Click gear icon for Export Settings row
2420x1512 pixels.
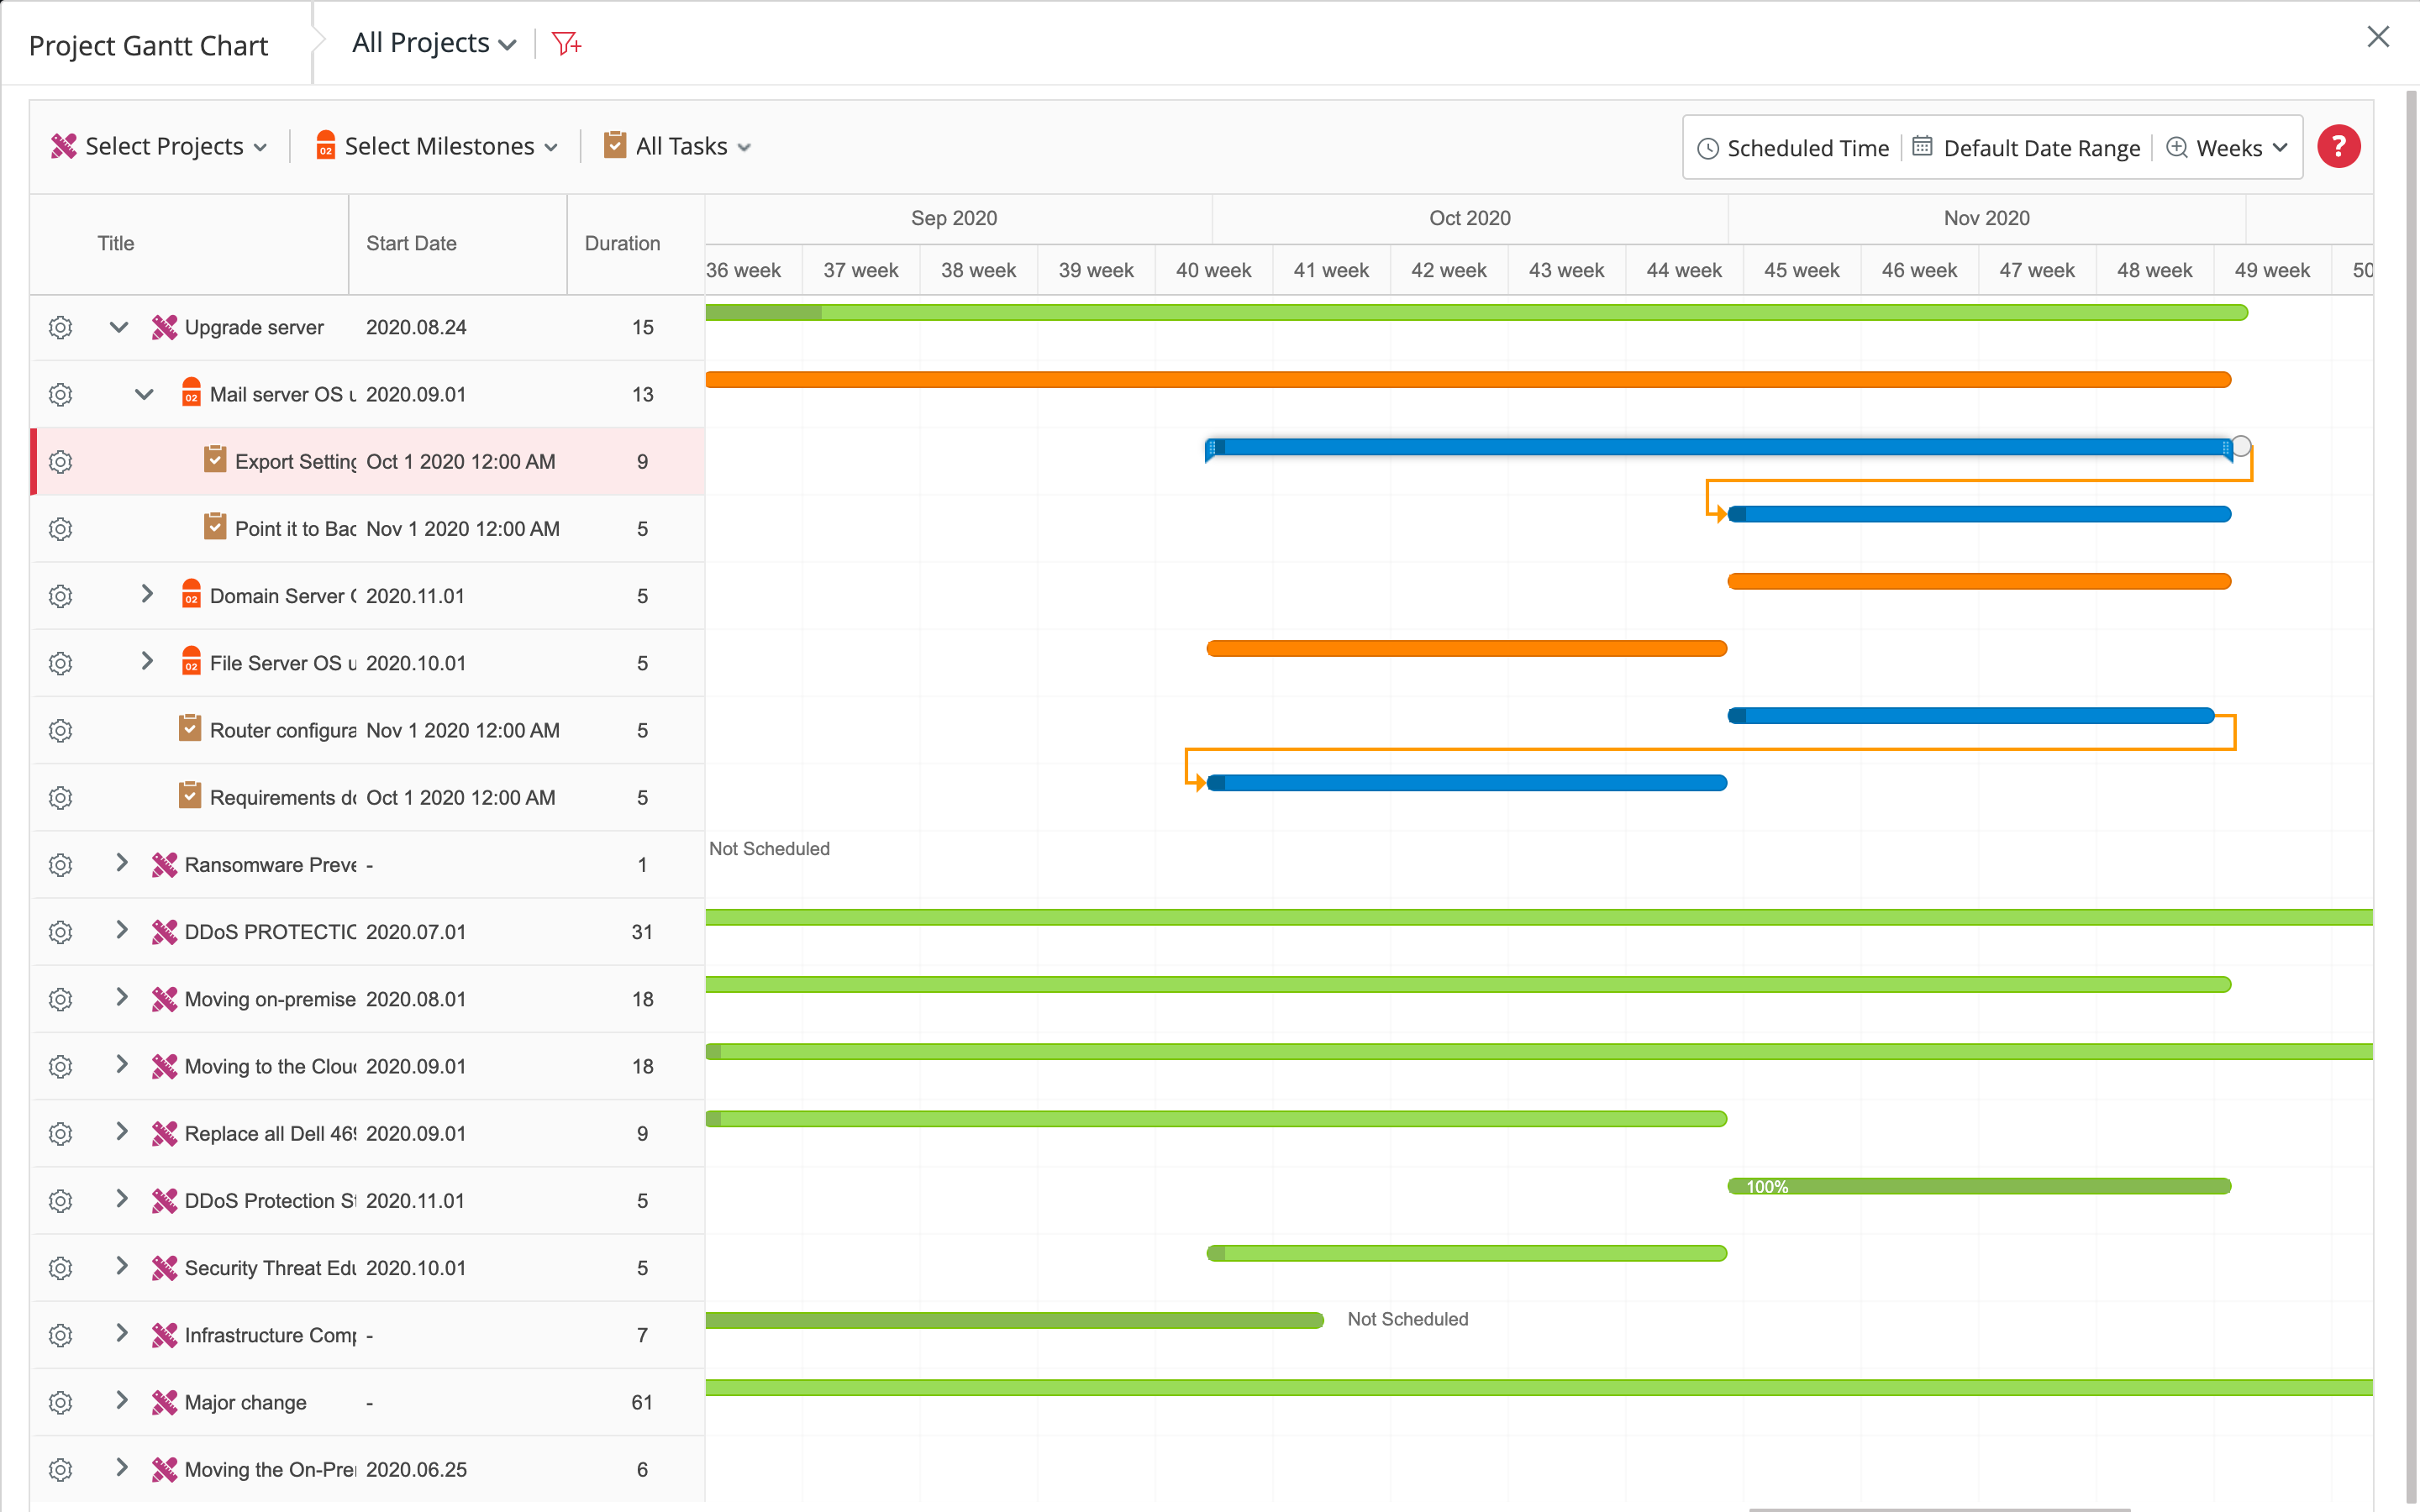click(x=61, y=461)
